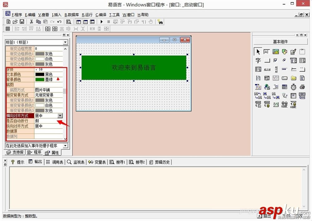Open the T.工具 menu

[114, 15]
